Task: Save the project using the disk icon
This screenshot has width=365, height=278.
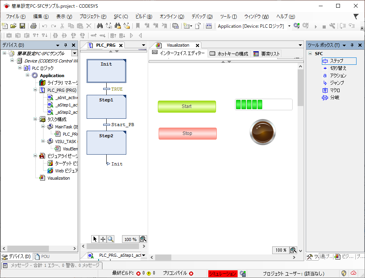Action: (22, 25)
